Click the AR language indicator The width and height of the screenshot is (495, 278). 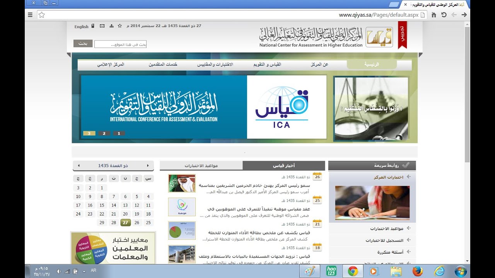[94, 271]
